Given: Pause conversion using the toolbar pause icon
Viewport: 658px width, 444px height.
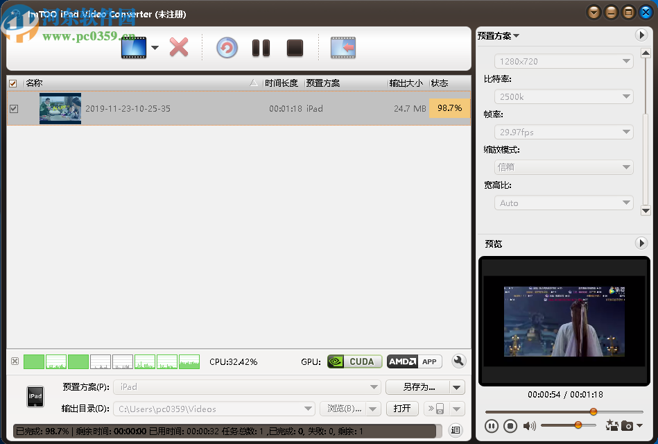Looking at the screenshot, I should point(261,47).
